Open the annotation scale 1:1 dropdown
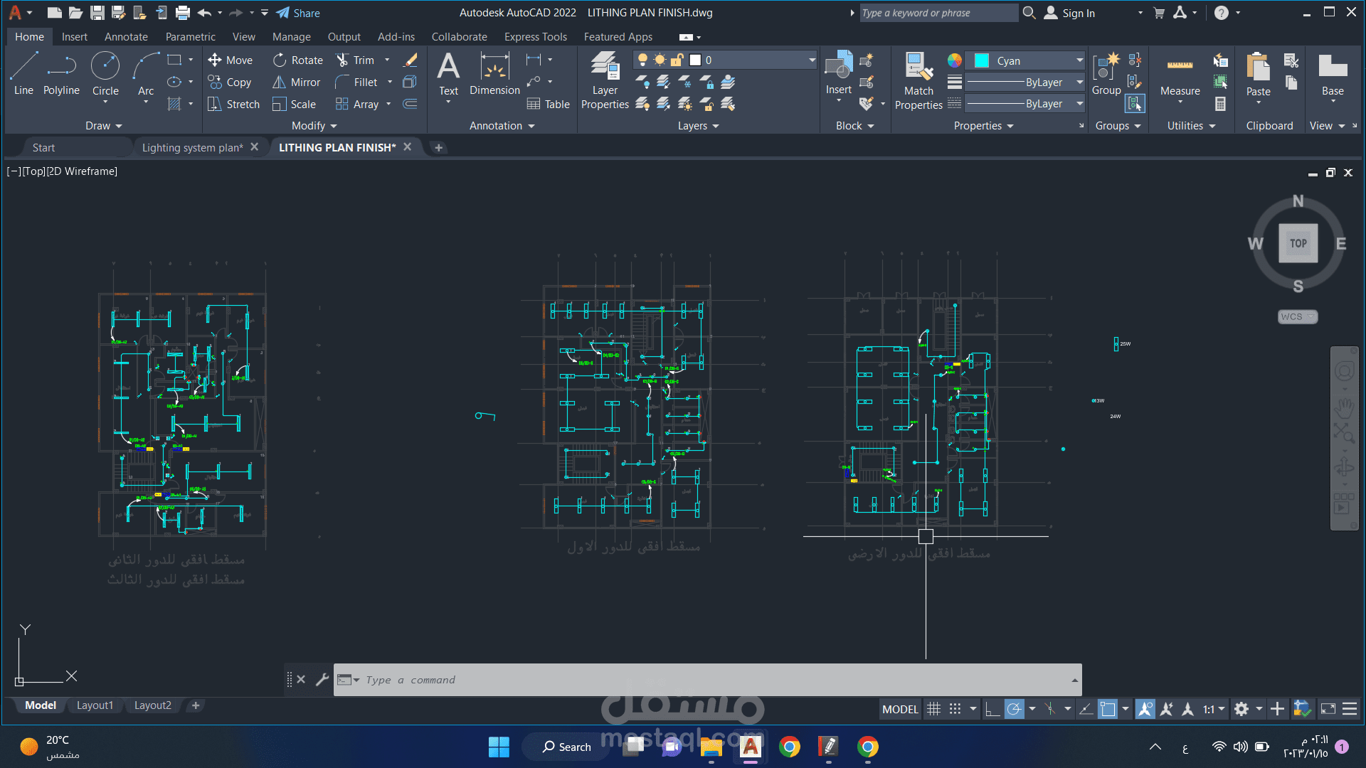This screenshot has height=768, width=1366. (x=1214, y=709)
